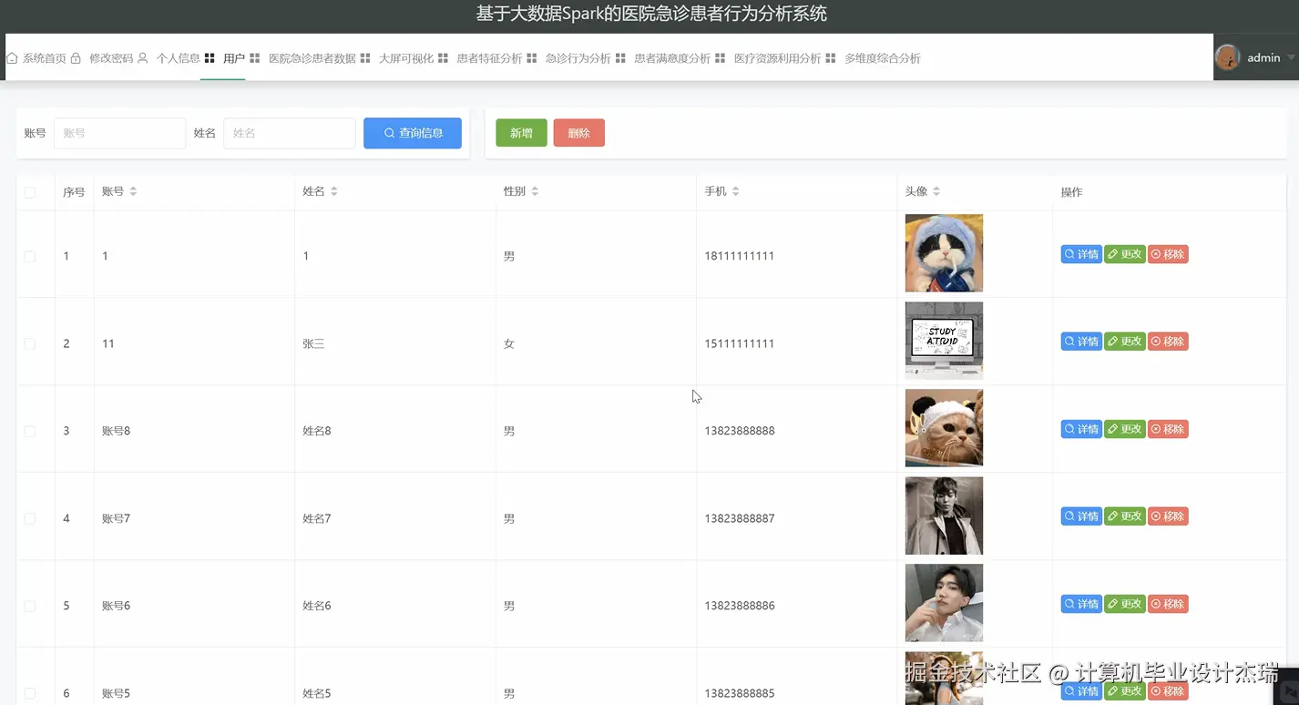Click the delete icon on 移除 for 账号7
This screenshot has width=1299, height=705.
point(1157,516)
